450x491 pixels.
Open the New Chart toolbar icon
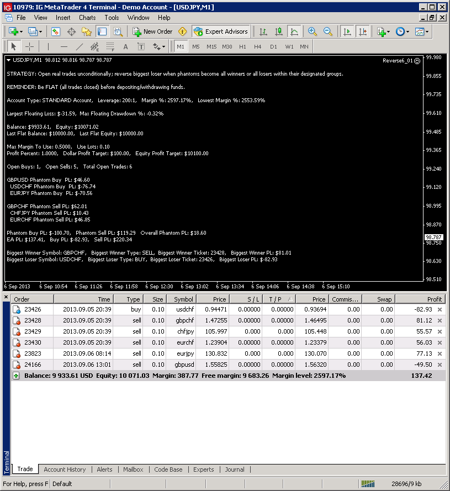click(x=13, y=31)
